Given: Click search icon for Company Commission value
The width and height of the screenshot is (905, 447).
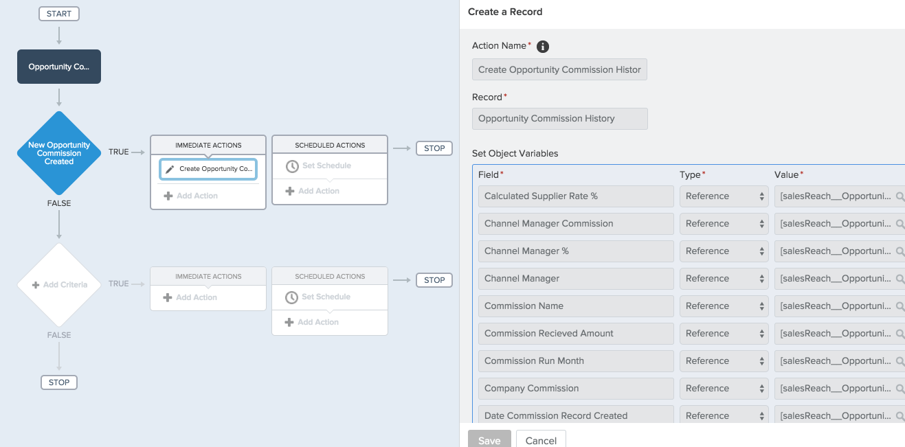Looking at the screenshot, I should pyautogui.click(x=900, y=389).
